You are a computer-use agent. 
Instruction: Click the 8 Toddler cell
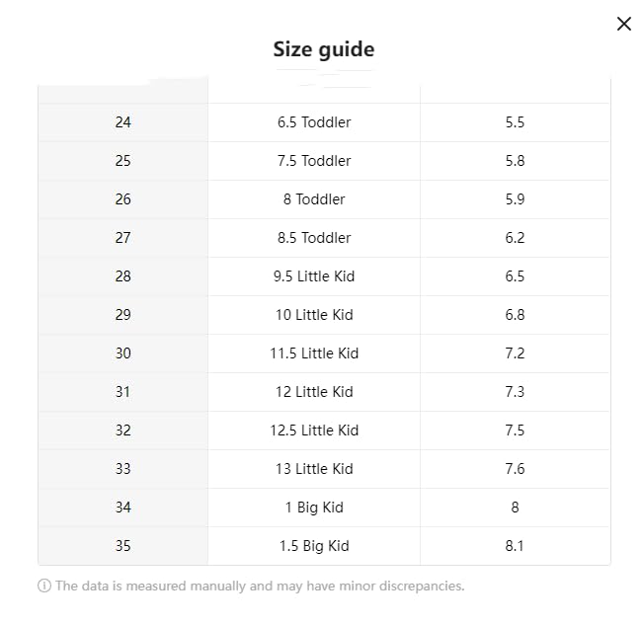pos(314,199)
